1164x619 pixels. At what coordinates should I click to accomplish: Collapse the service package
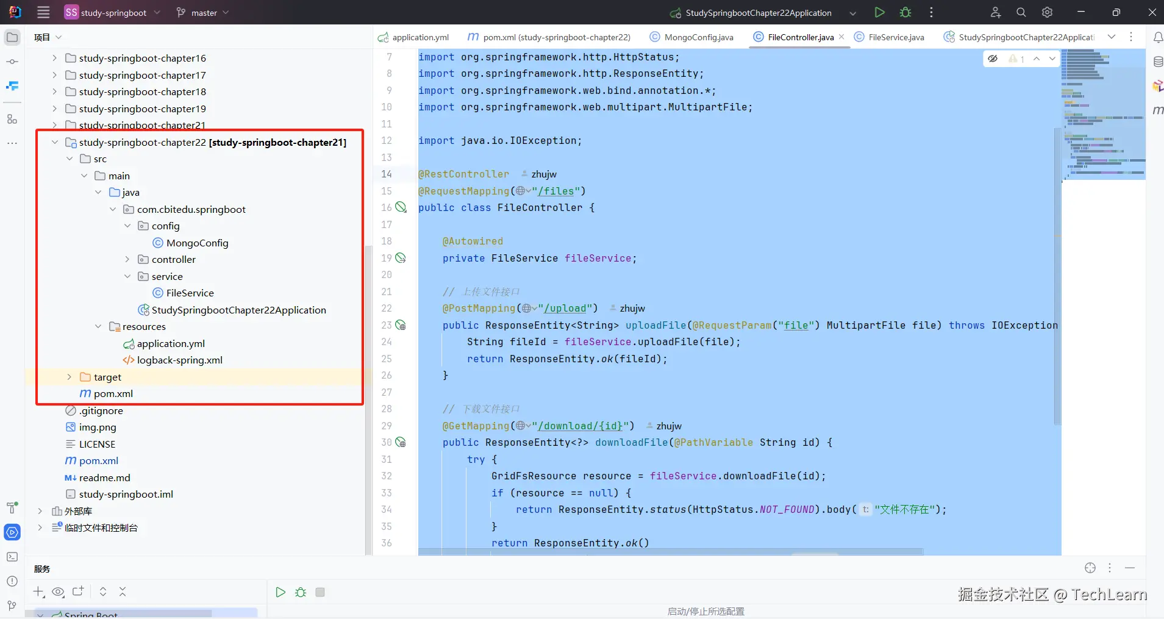(127, 276)
